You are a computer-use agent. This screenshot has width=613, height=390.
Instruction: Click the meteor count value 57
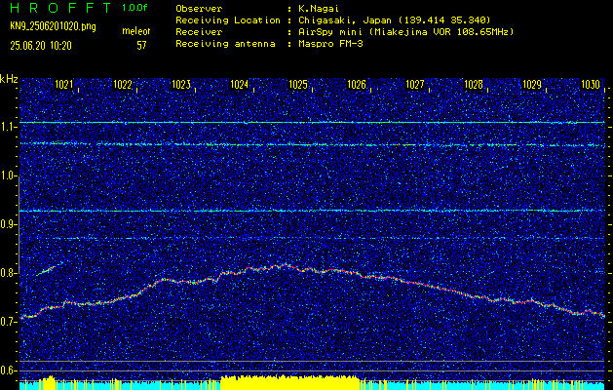pos(141,46)
